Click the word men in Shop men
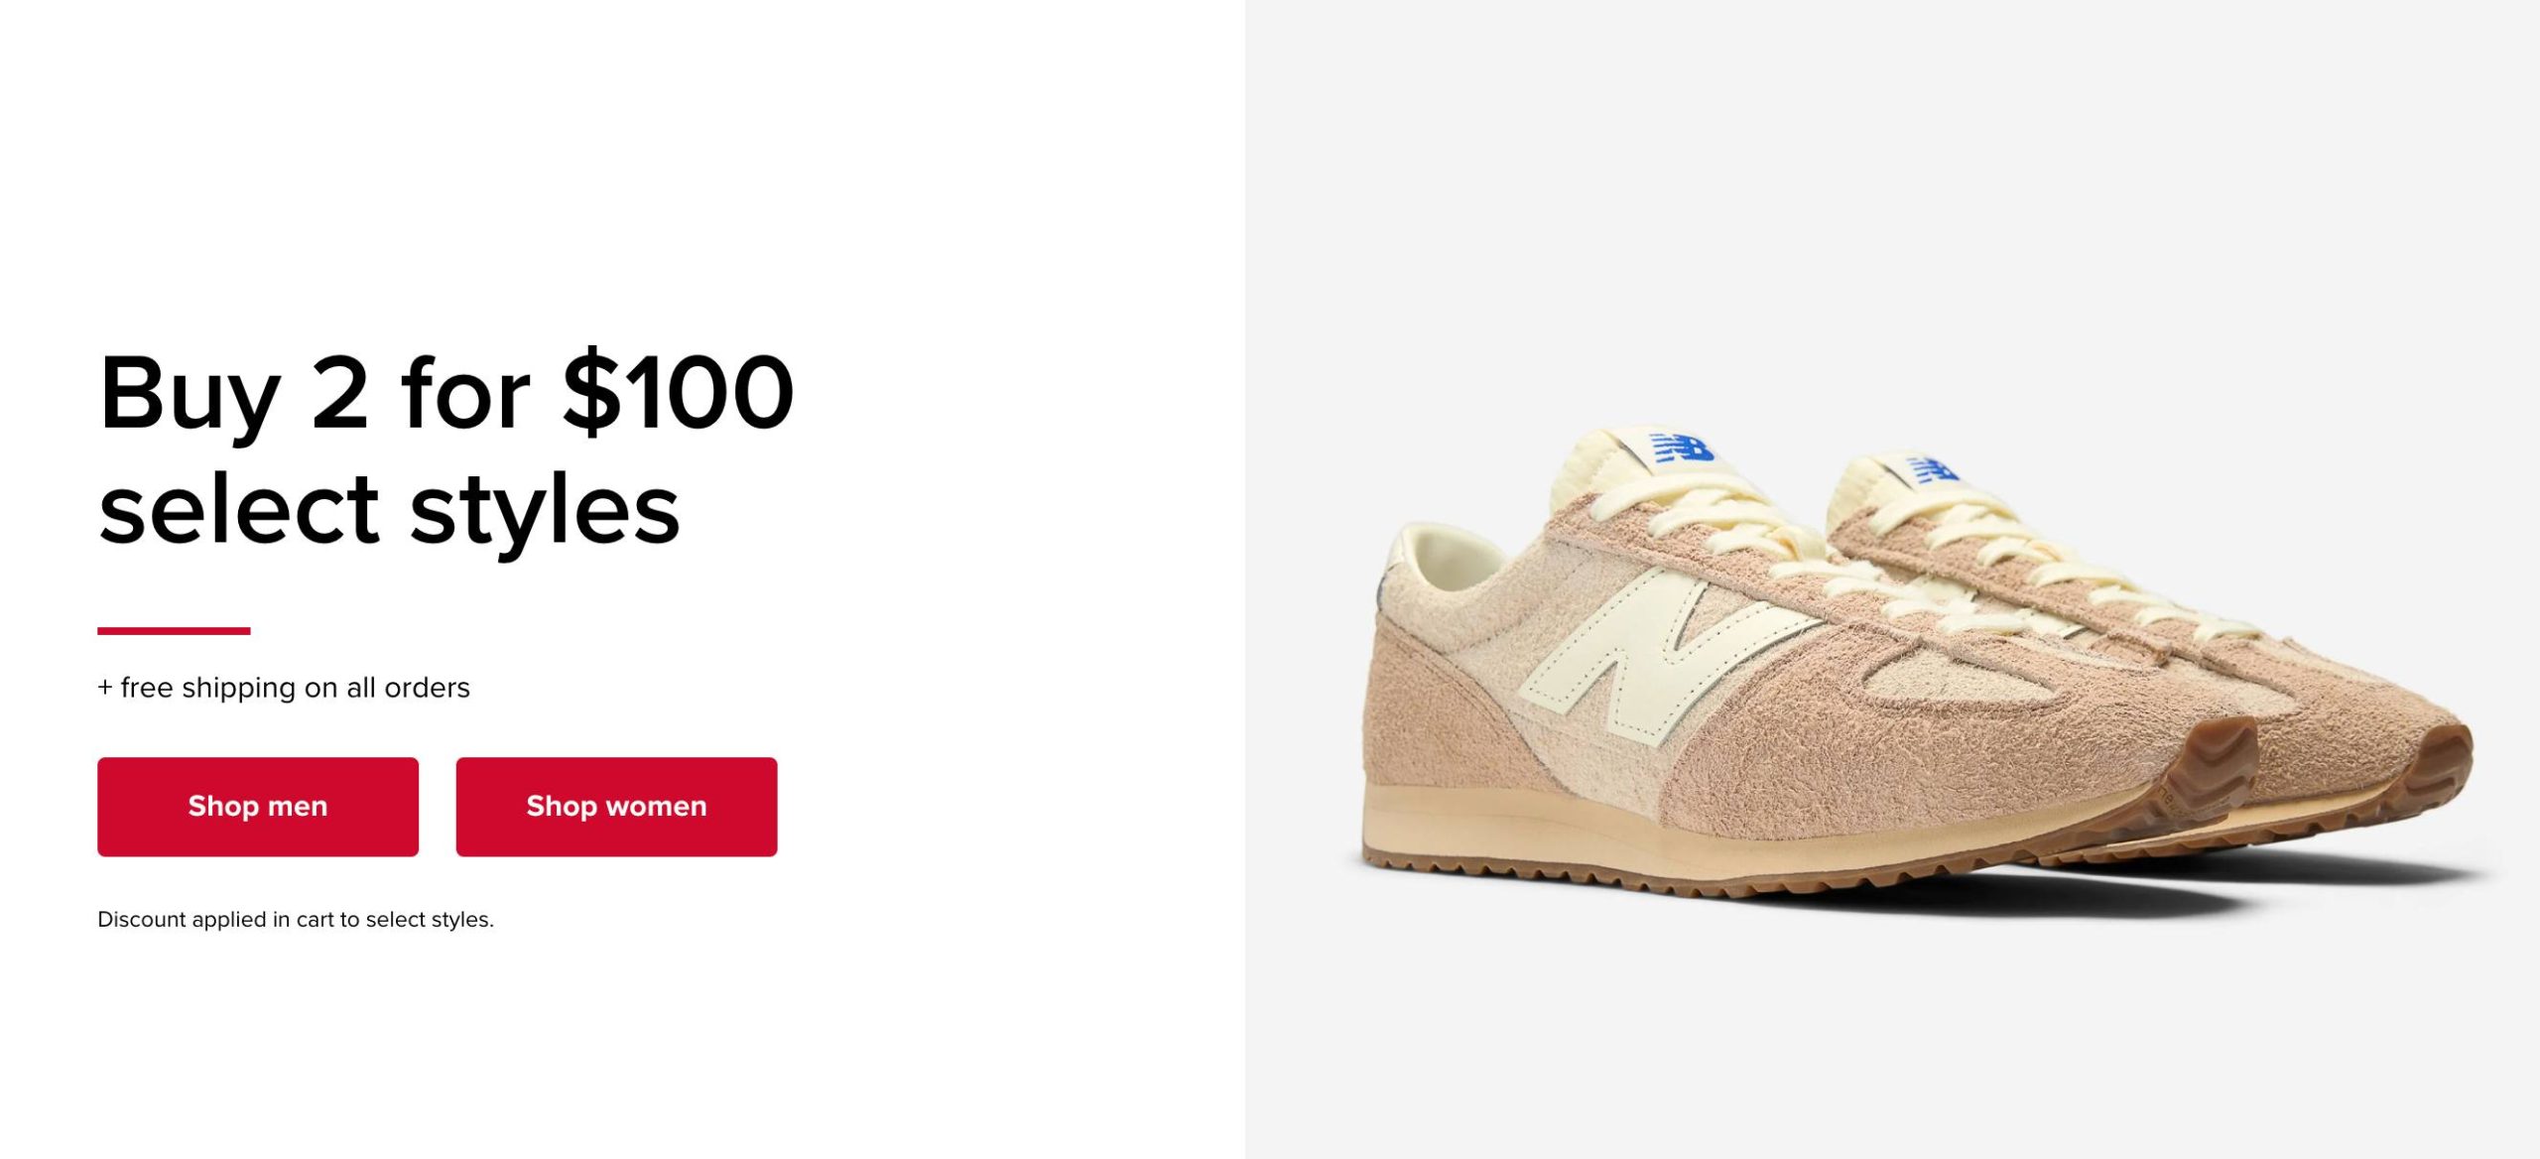2540x1159 pixels. (x=298, y=807)
